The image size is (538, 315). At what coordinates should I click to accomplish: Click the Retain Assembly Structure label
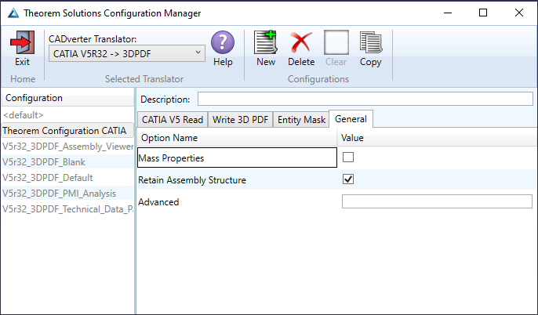click(192, 180)
